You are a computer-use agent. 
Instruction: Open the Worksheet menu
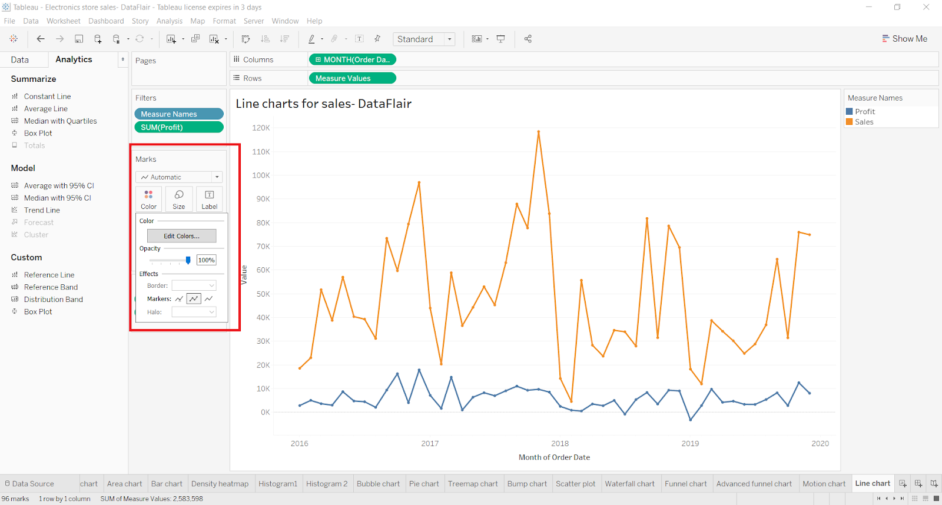point(64,21)
